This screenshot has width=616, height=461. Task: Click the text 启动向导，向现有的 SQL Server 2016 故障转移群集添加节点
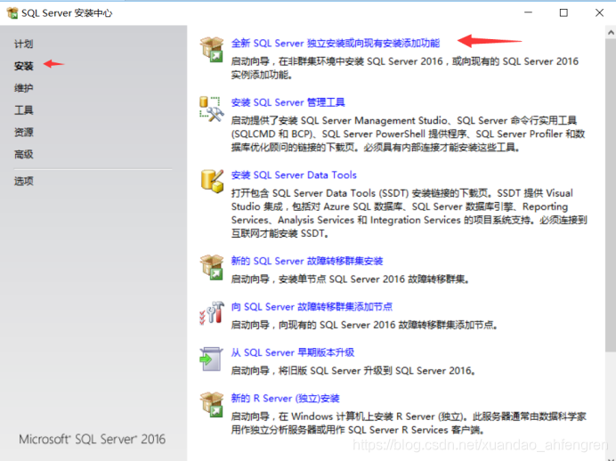[x=364, y=325]
